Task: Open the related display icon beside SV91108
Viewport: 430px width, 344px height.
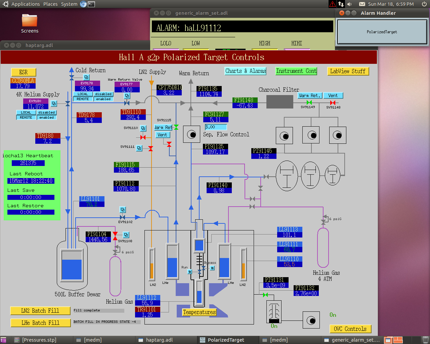Action: (126, 235)
